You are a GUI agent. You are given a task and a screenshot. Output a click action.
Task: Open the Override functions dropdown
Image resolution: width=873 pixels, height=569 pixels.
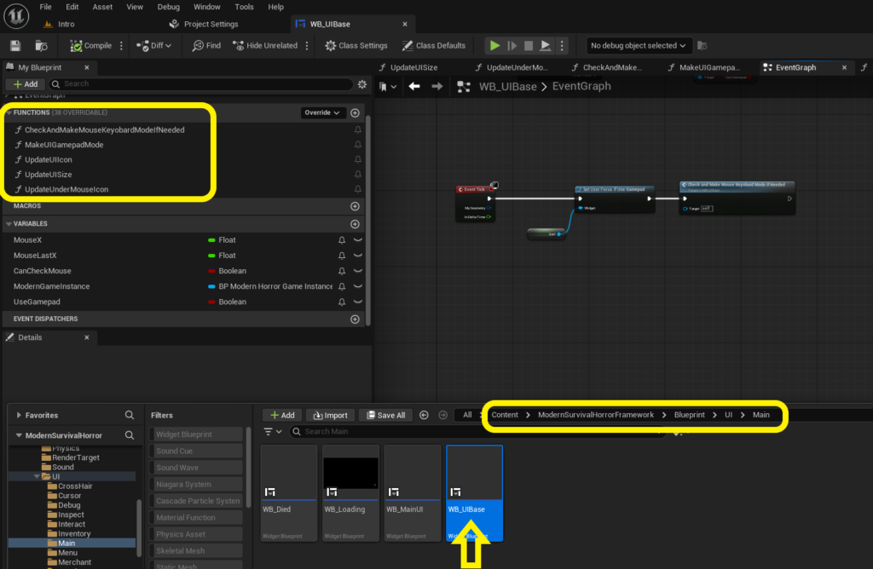coord(321,112)
